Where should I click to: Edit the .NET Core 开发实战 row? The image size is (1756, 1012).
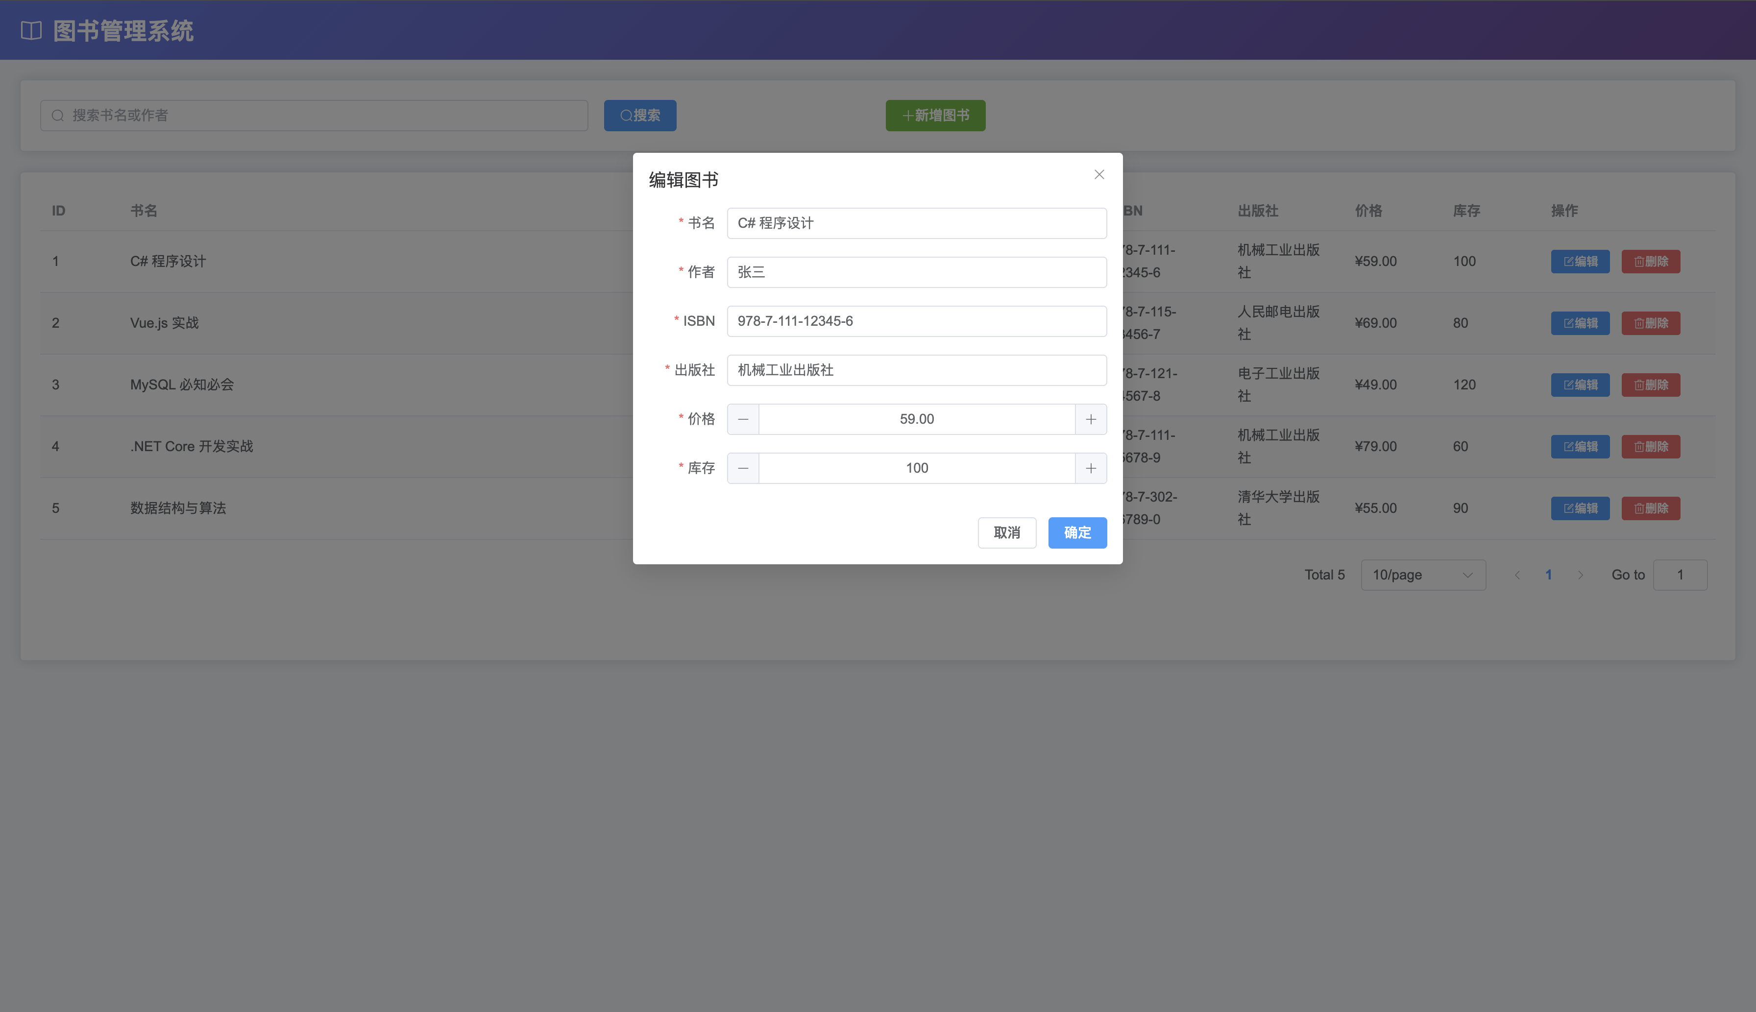(1580, 446)
